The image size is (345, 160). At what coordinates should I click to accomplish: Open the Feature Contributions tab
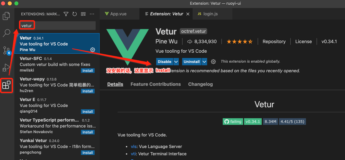[156, 84]
